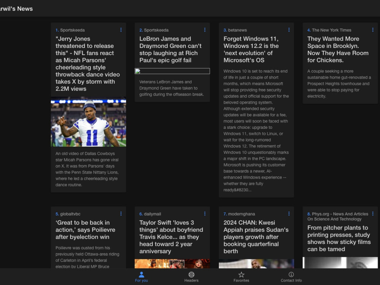Click the Poilievre was ousted summary text
Viewport: 380px width, 285px height.
87,257
